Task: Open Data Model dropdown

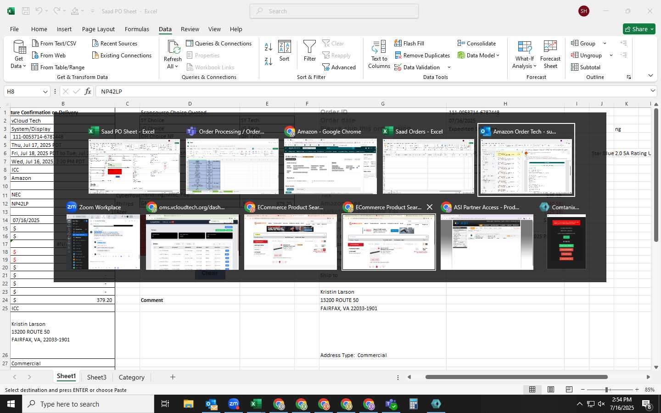Action: click(478, 55)
